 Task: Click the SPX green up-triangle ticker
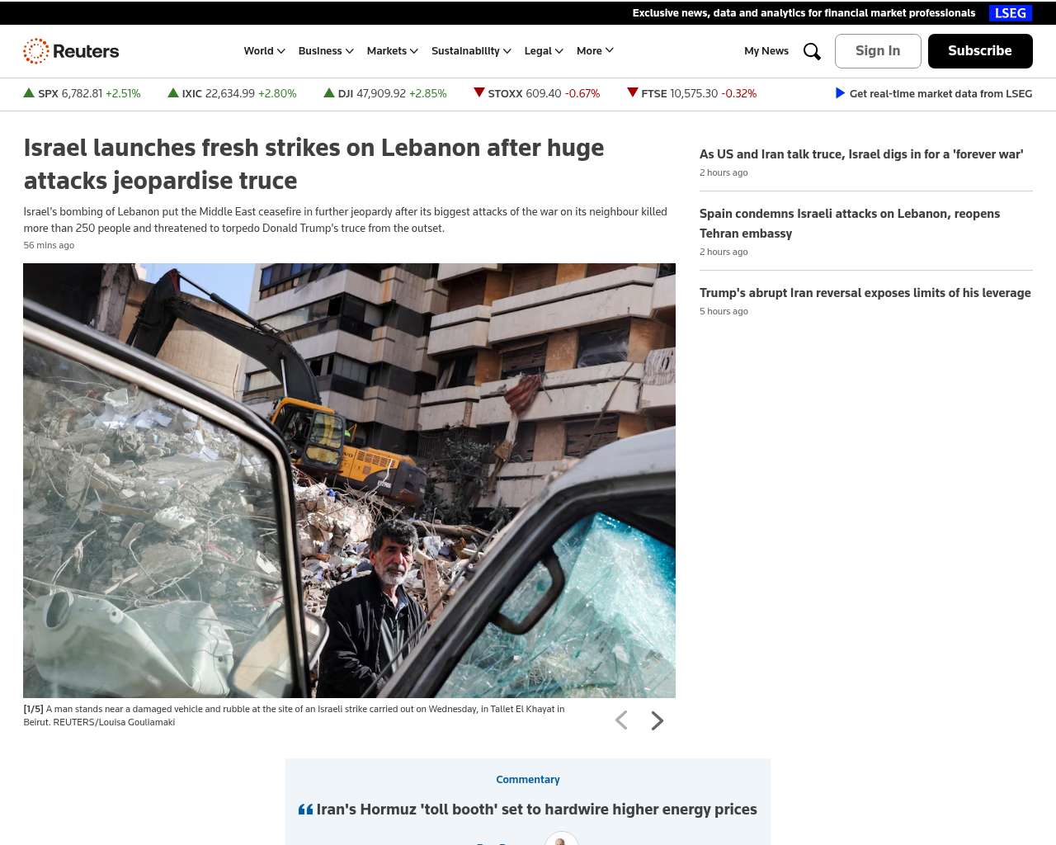tap(29, 93)
